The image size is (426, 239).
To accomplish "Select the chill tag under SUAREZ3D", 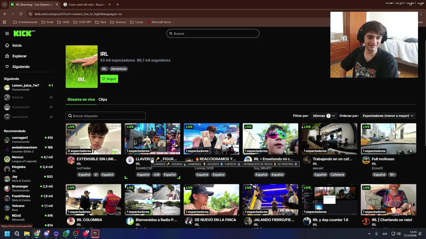I will coord(156,175).
